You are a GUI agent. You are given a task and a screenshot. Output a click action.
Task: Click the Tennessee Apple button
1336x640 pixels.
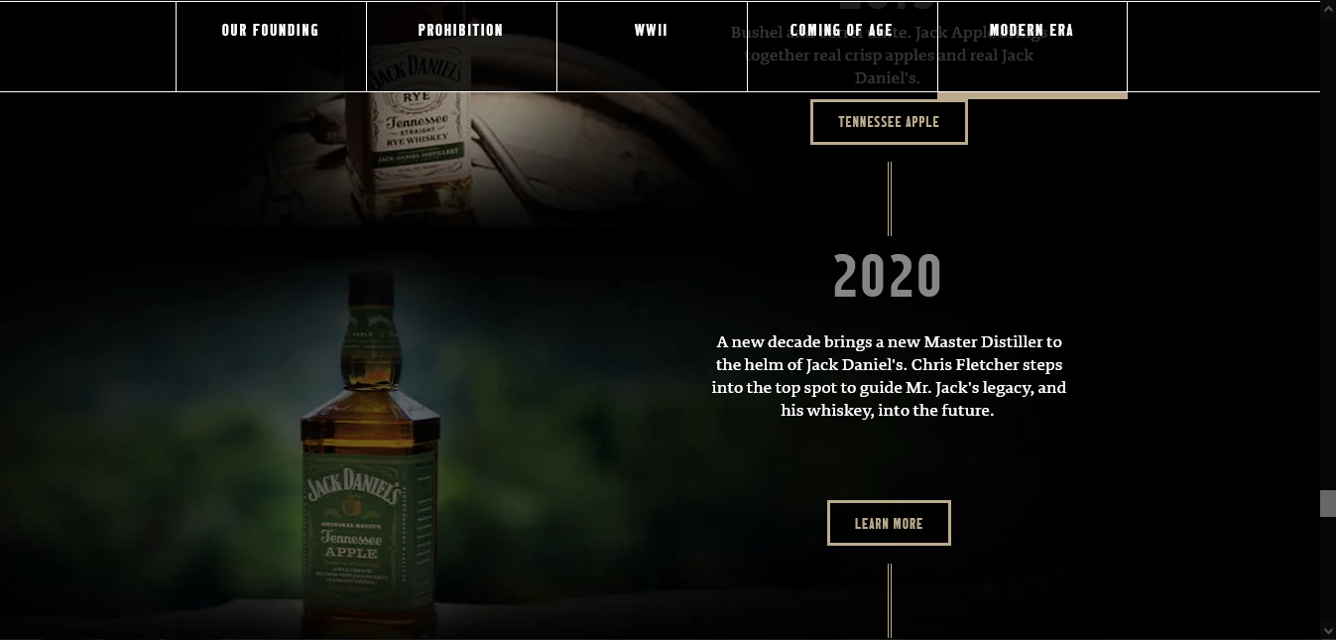pyautogui.click(x=889, y=122)
